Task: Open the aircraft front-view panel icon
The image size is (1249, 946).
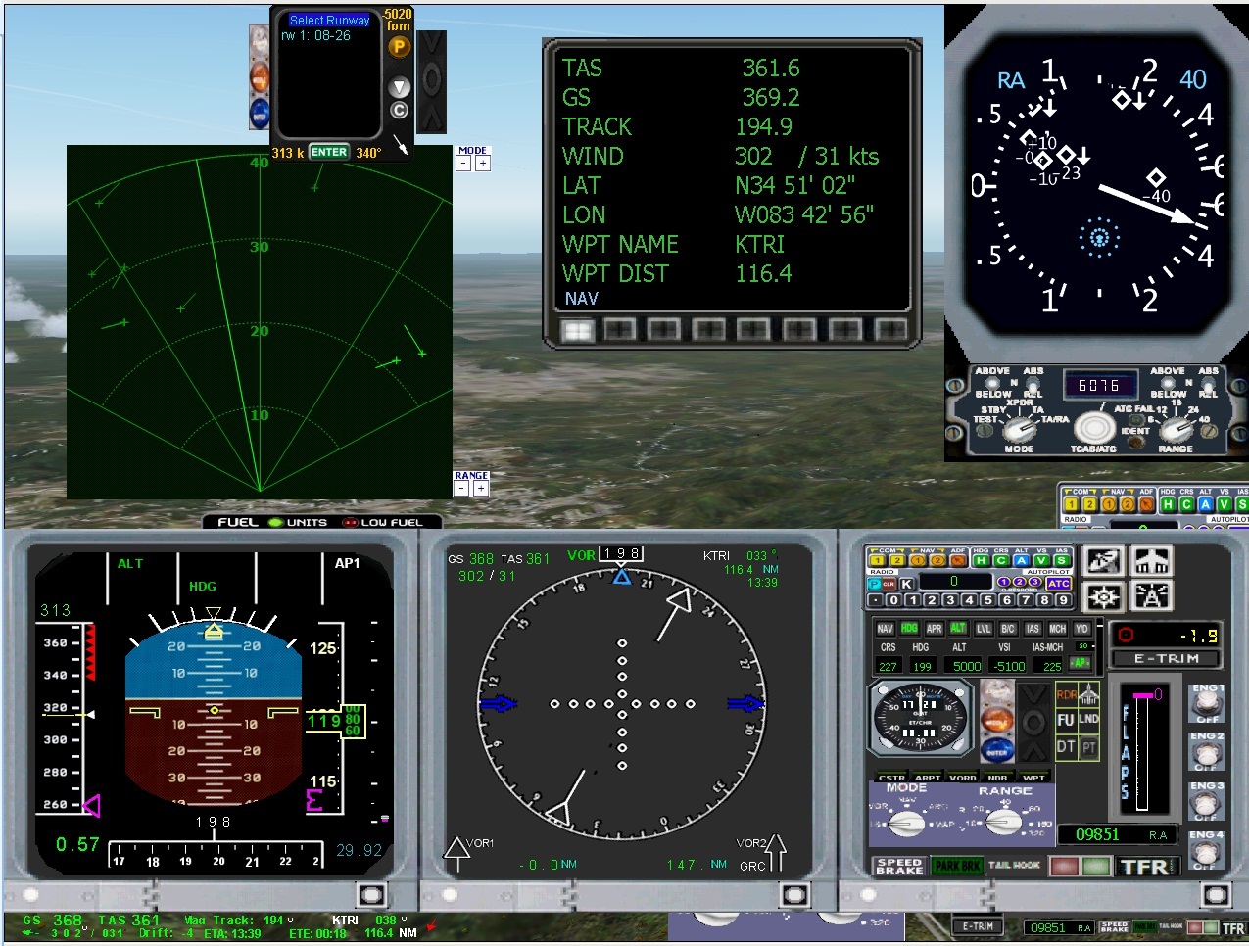Action: 1152,595
